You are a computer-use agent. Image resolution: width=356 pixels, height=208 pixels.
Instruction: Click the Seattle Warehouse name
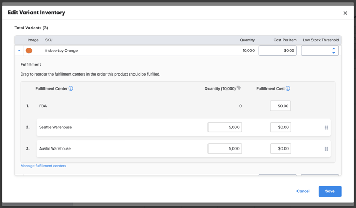56,127
